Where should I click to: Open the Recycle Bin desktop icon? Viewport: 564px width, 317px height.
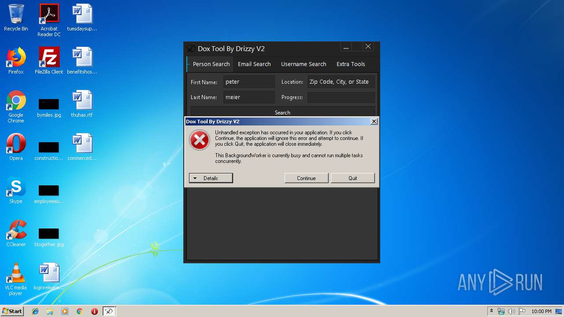pyautogui.click(x=16, y=18)
